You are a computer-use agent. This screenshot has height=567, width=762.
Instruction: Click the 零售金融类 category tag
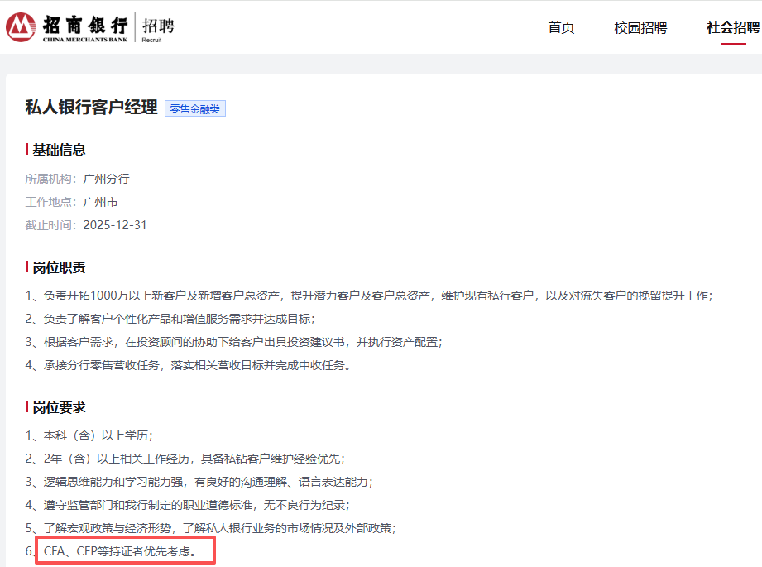coord(195,108)
